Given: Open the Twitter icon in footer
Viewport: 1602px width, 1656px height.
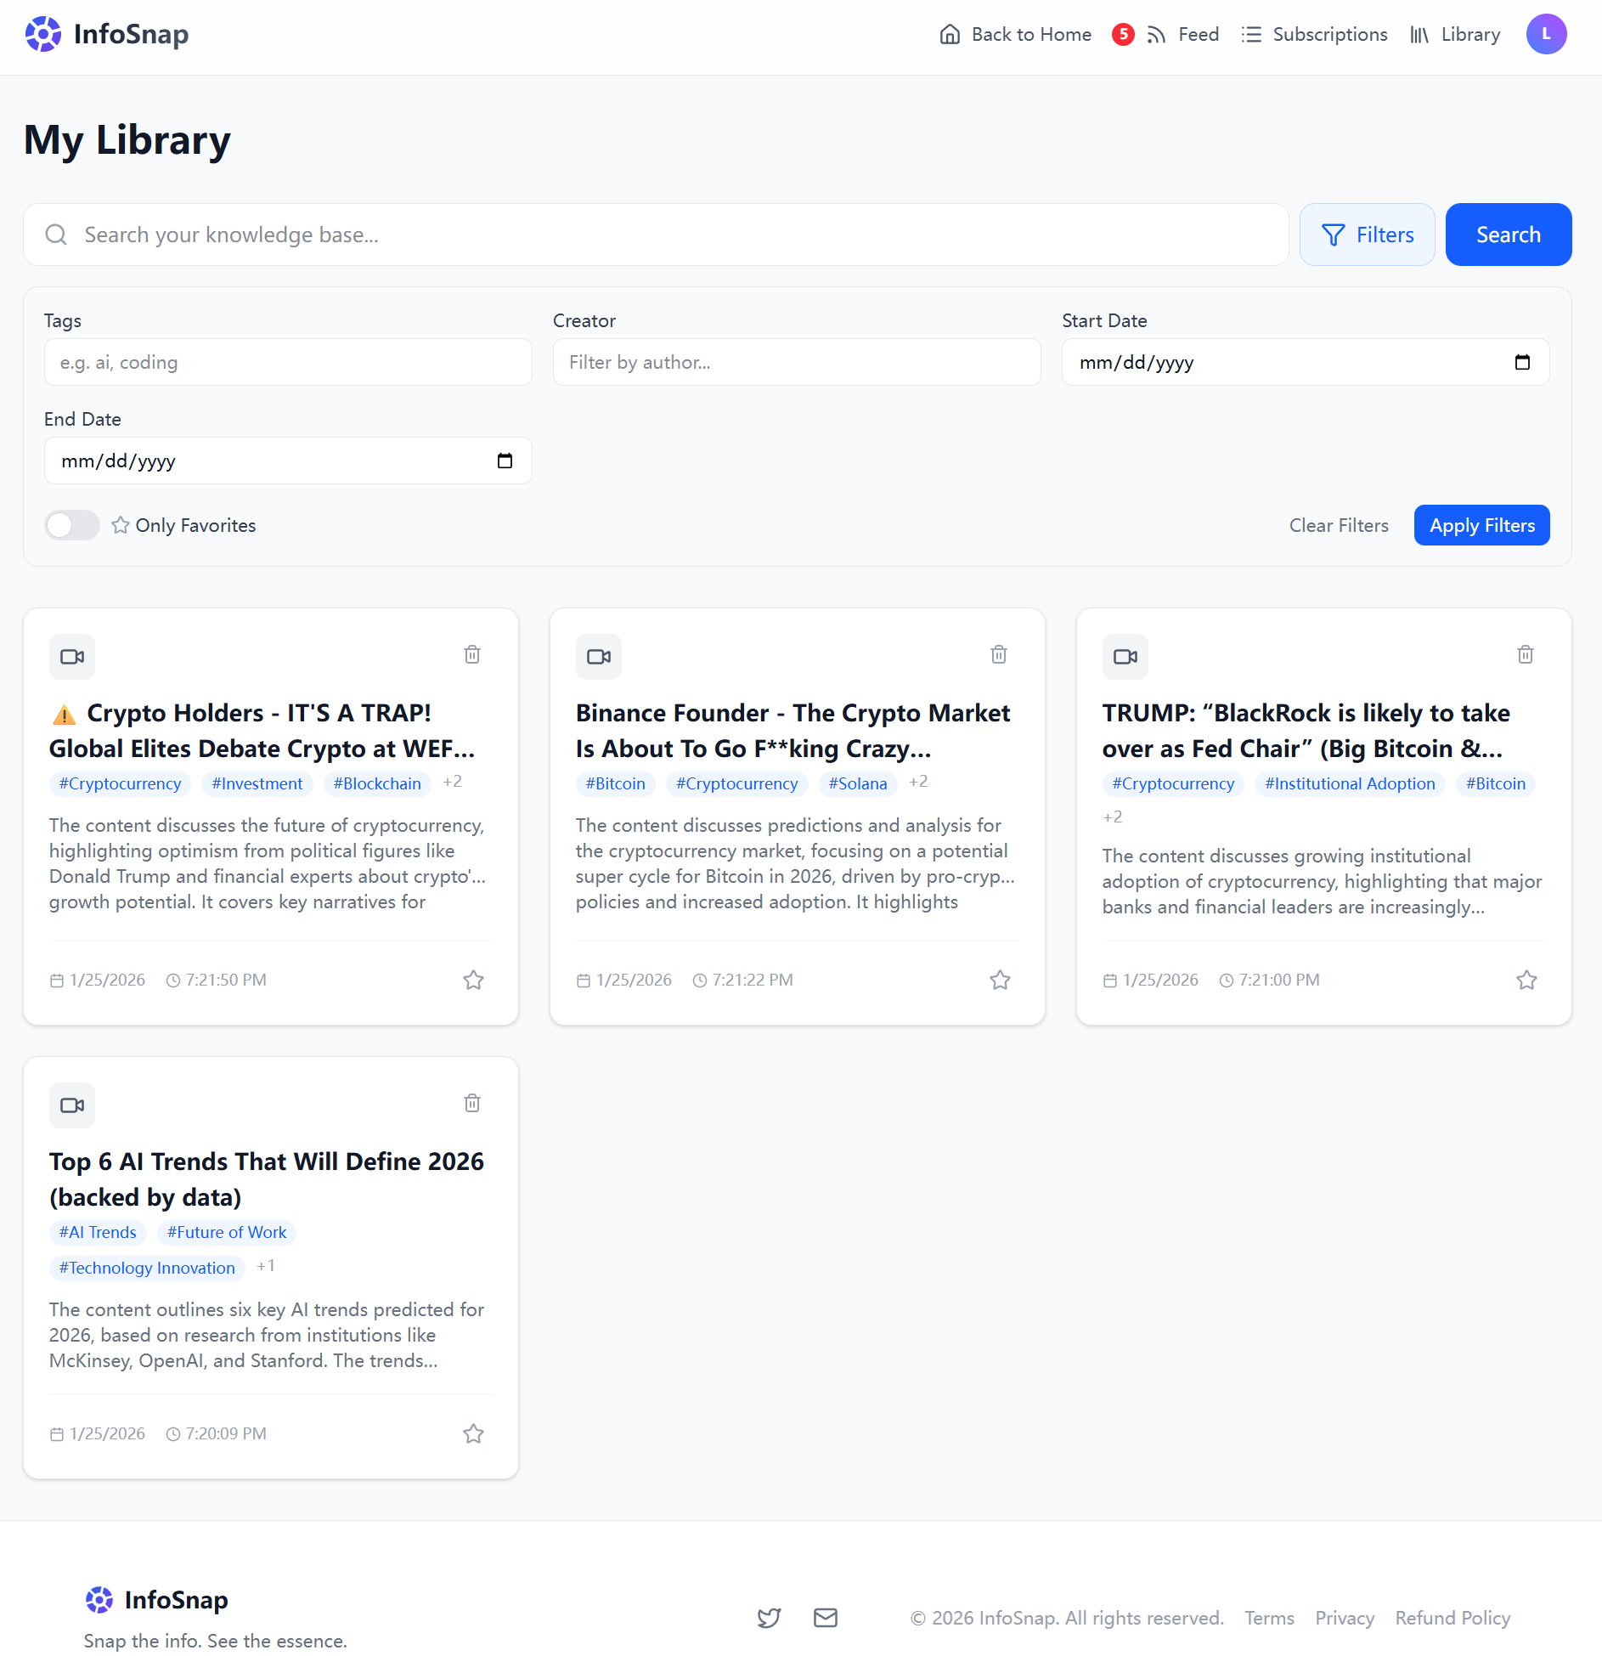Looking at the screenshot, I should (769, 1618).
